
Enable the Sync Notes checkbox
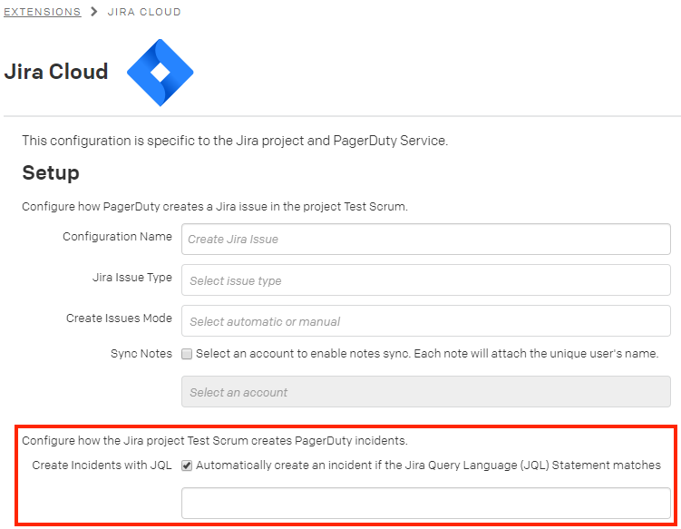[x=187, y=354]
